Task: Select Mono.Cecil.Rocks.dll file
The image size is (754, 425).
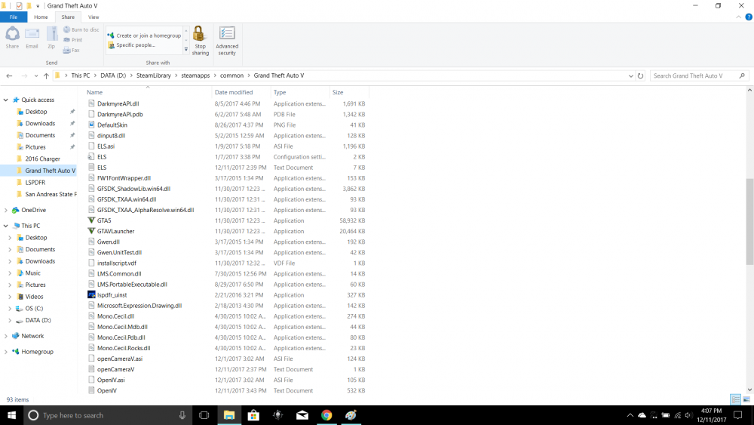Action: (124, 348)
